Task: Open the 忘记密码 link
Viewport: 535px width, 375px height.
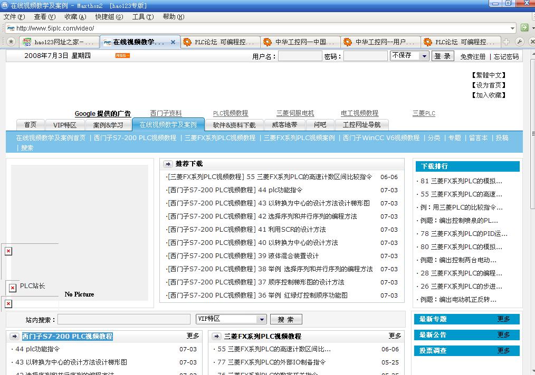Action: tap(506, 56)
